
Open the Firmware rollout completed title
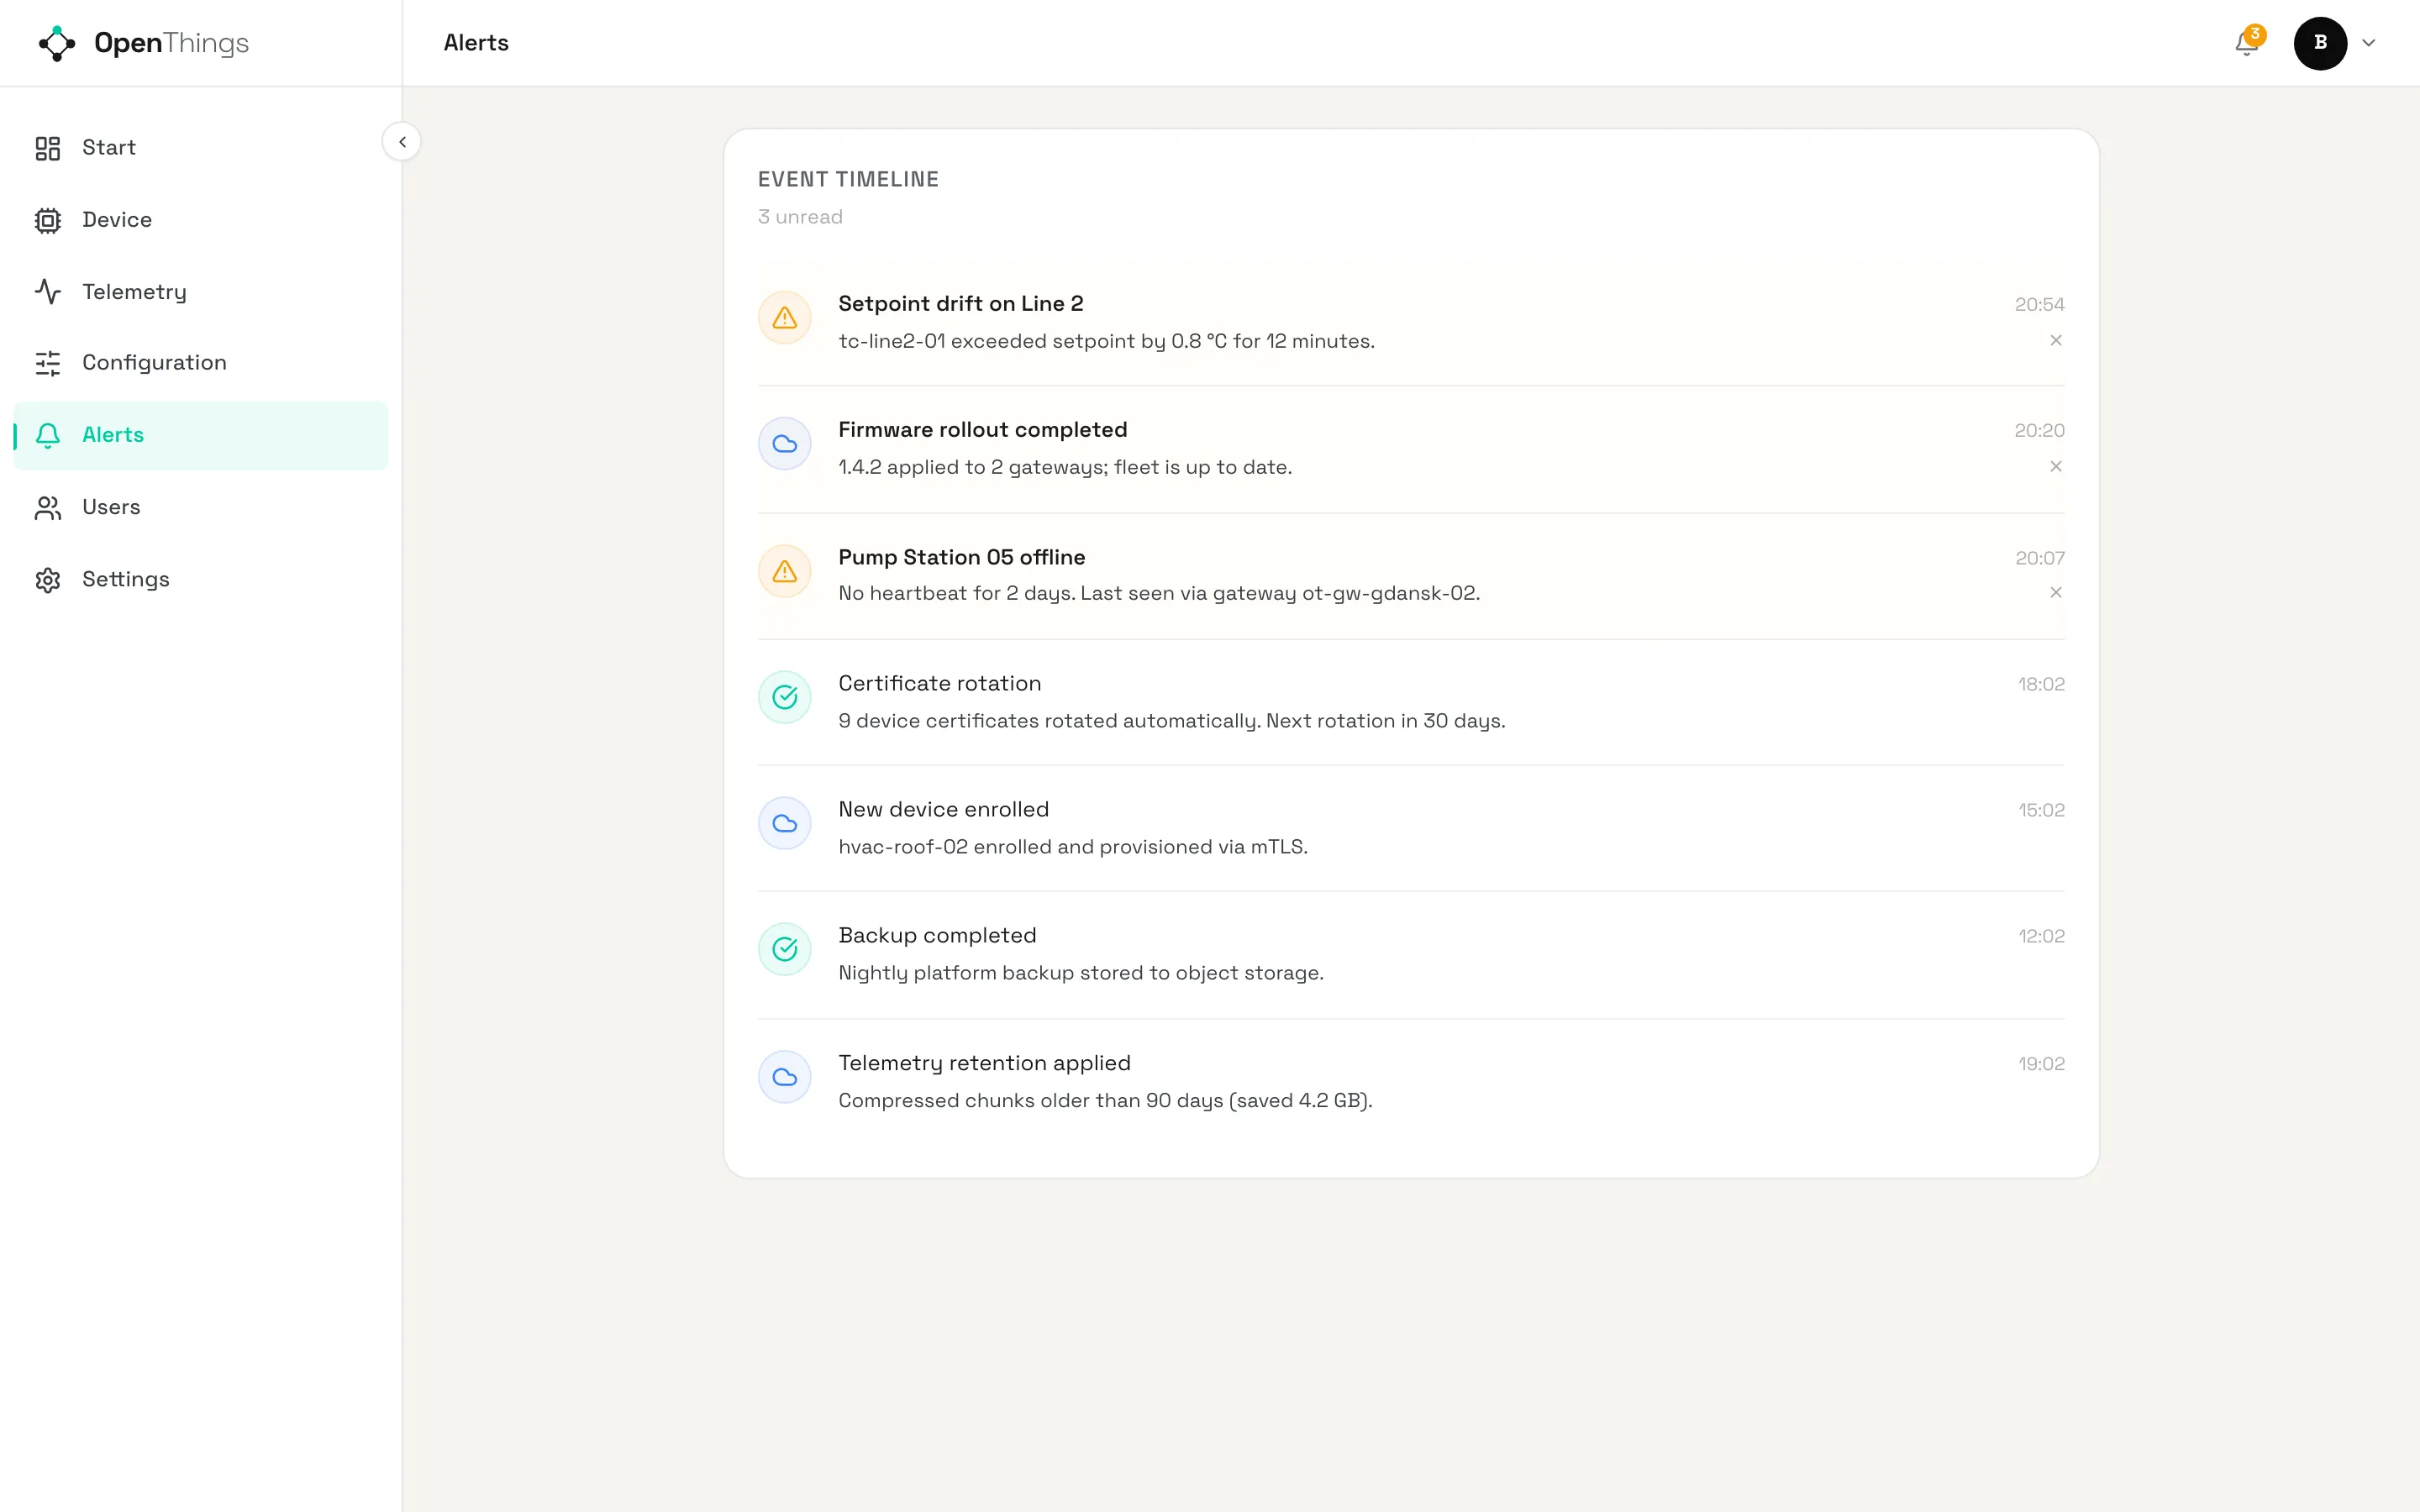(x=982, y=430)
